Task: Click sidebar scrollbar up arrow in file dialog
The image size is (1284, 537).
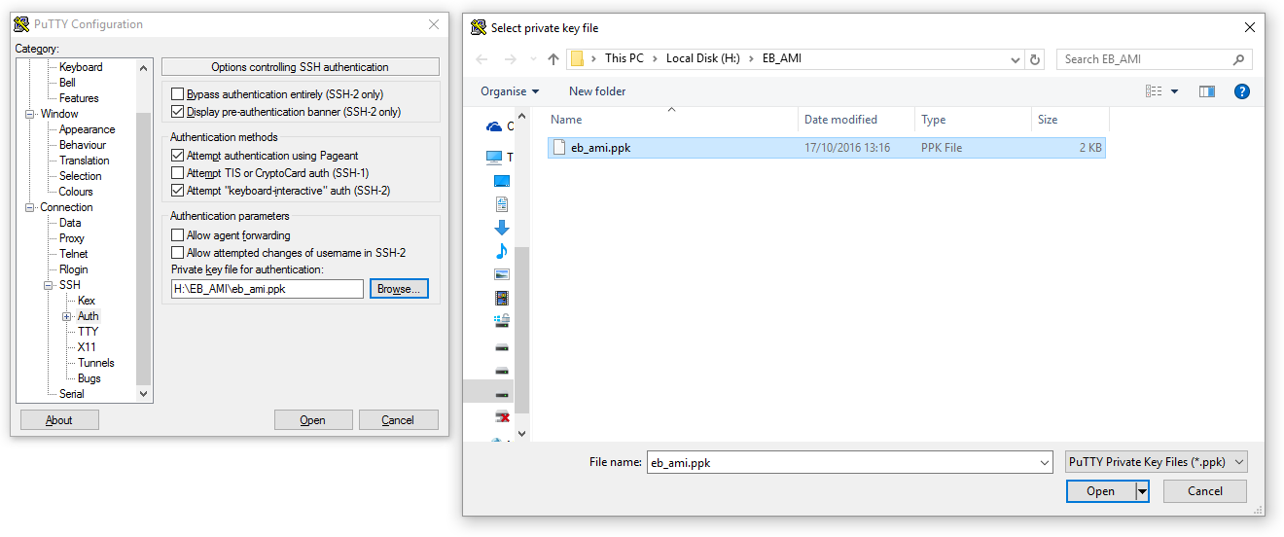Action: [x=521, y=116]
